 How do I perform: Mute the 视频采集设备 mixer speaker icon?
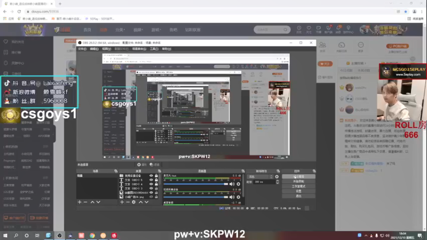pyautogui.click(x=232, y=197)
